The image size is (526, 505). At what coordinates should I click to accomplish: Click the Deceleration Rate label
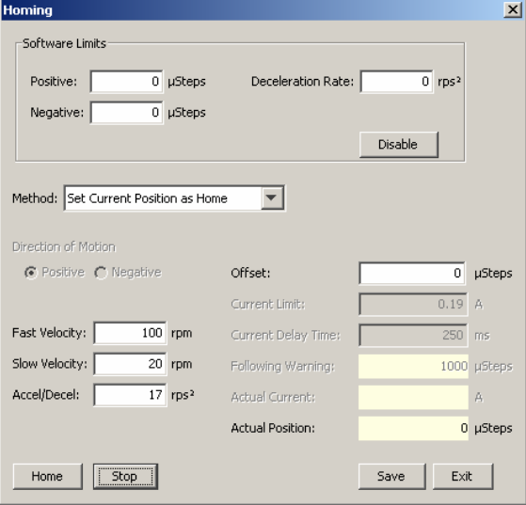(302, 82)
